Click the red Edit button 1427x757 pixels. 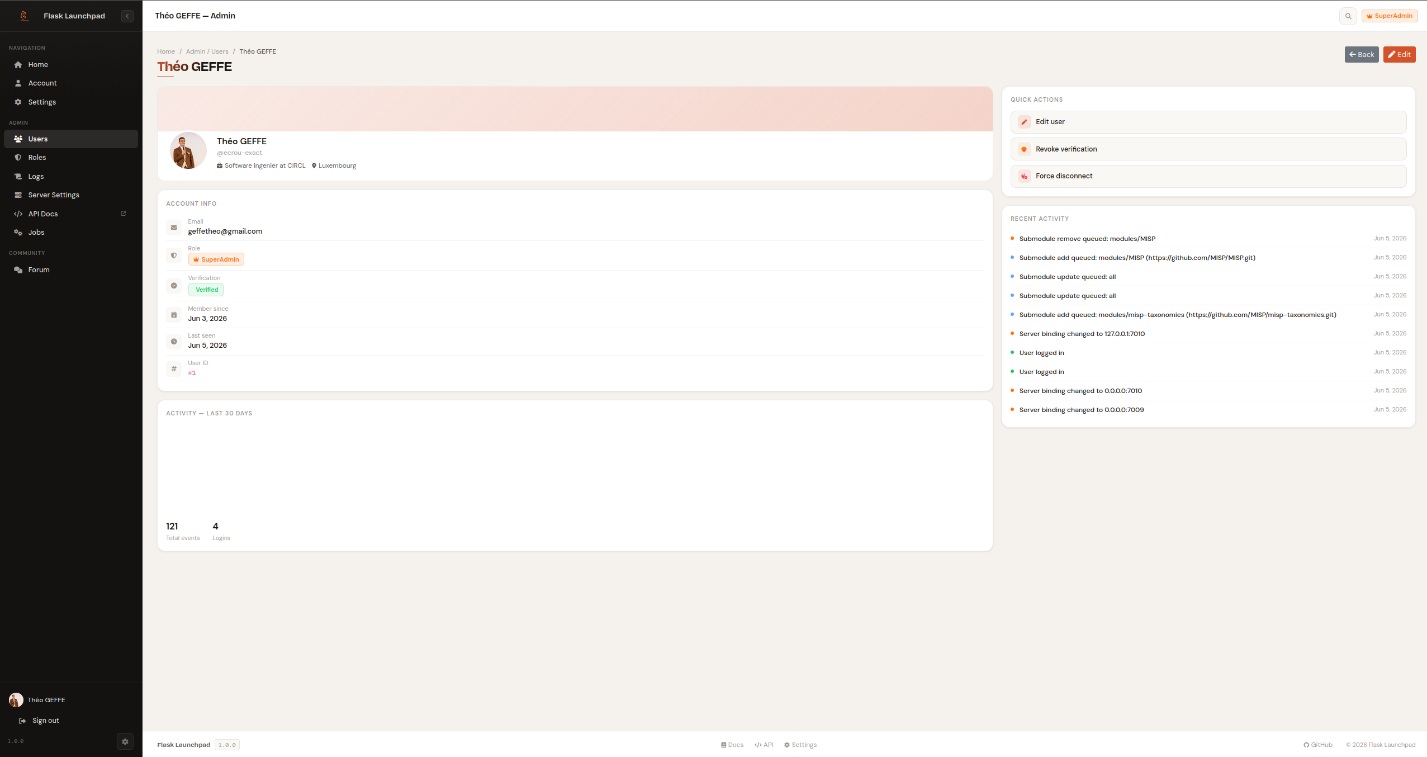tap(1400, 55)
